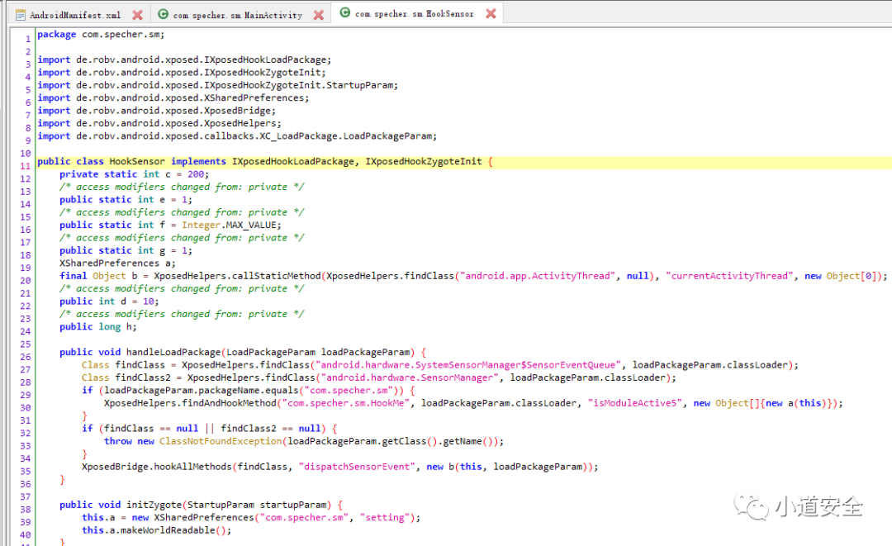Click the "XSharedPreferences a;" field declaration
This screenshot has width=892, height=546.
pos(118,264)
